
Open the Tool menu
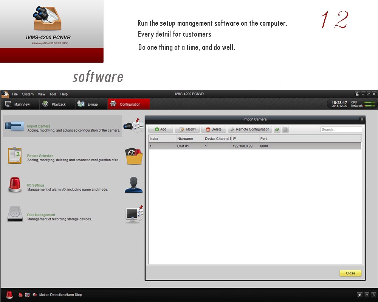pos(53,94)
